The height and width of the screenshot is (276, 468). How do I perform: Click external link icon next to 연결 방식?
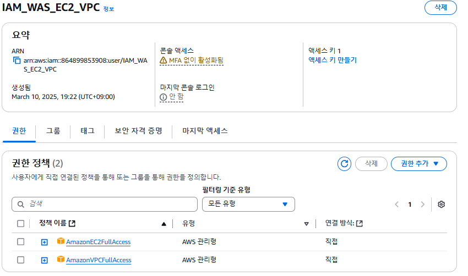[x=360, y=223]
